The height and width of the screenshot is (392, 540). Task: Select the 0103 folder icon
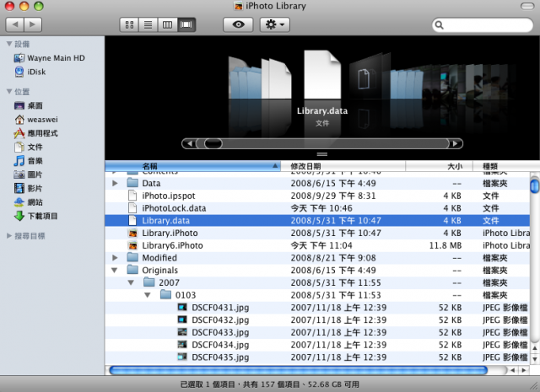coord(165,294)
